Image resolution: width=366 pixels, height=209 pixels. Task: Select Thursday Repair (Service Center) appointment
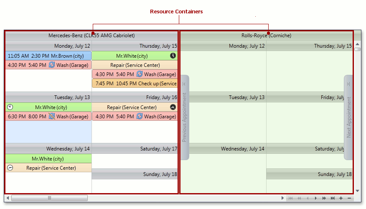click(x=135, y=65)
